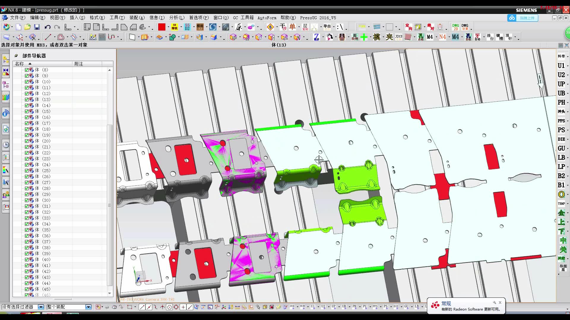Open the 插入 menu

pyautogui.click(x=77, y=18)
